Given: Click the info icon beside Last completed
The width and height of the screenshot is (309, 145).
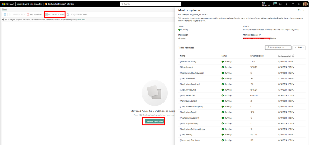Looking at the screenshot, I should [x=293, y=56].
